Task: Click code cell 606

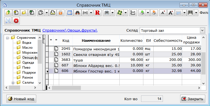Action: 66,71
